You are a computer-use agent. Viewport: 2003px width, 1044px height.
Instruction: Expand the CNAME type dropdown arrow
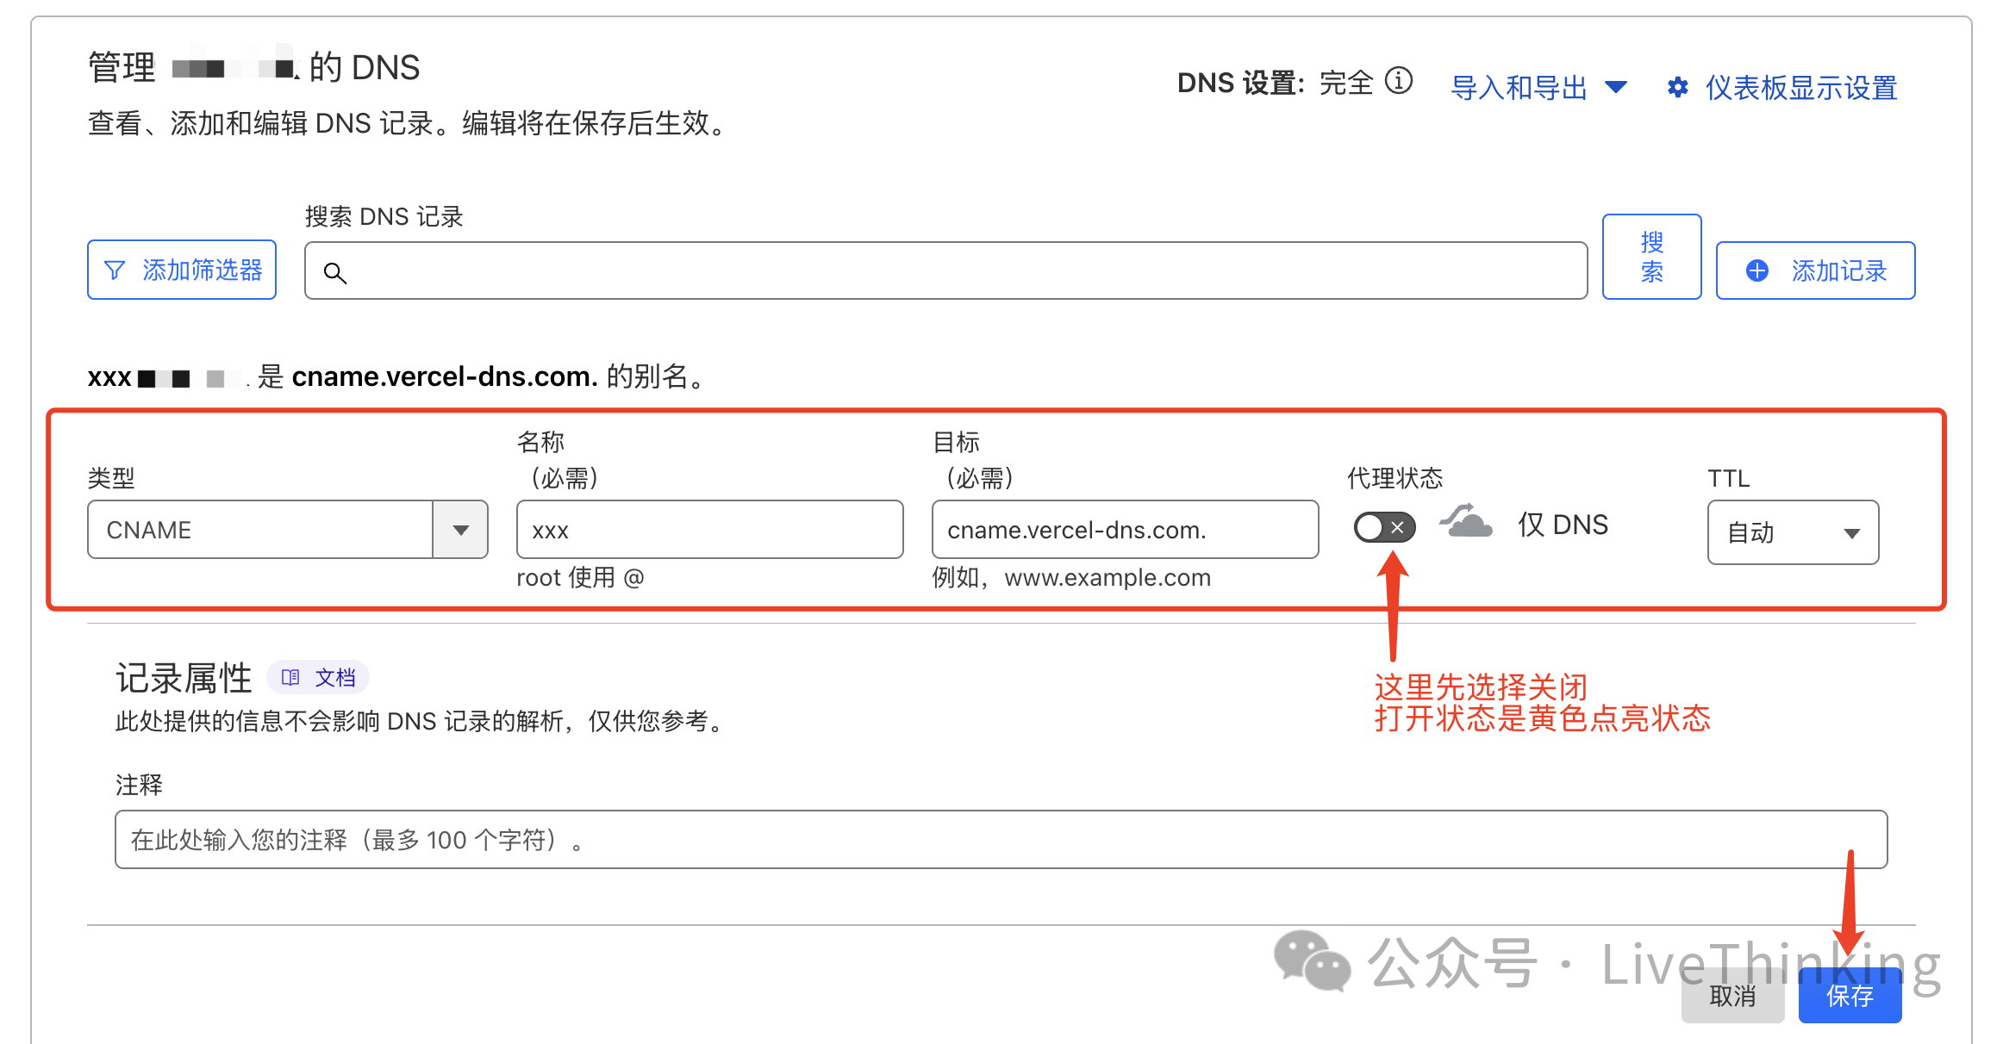461,530
